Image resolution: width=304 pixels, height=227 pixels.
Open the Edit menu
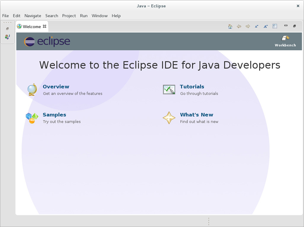(x=17, y=16)
